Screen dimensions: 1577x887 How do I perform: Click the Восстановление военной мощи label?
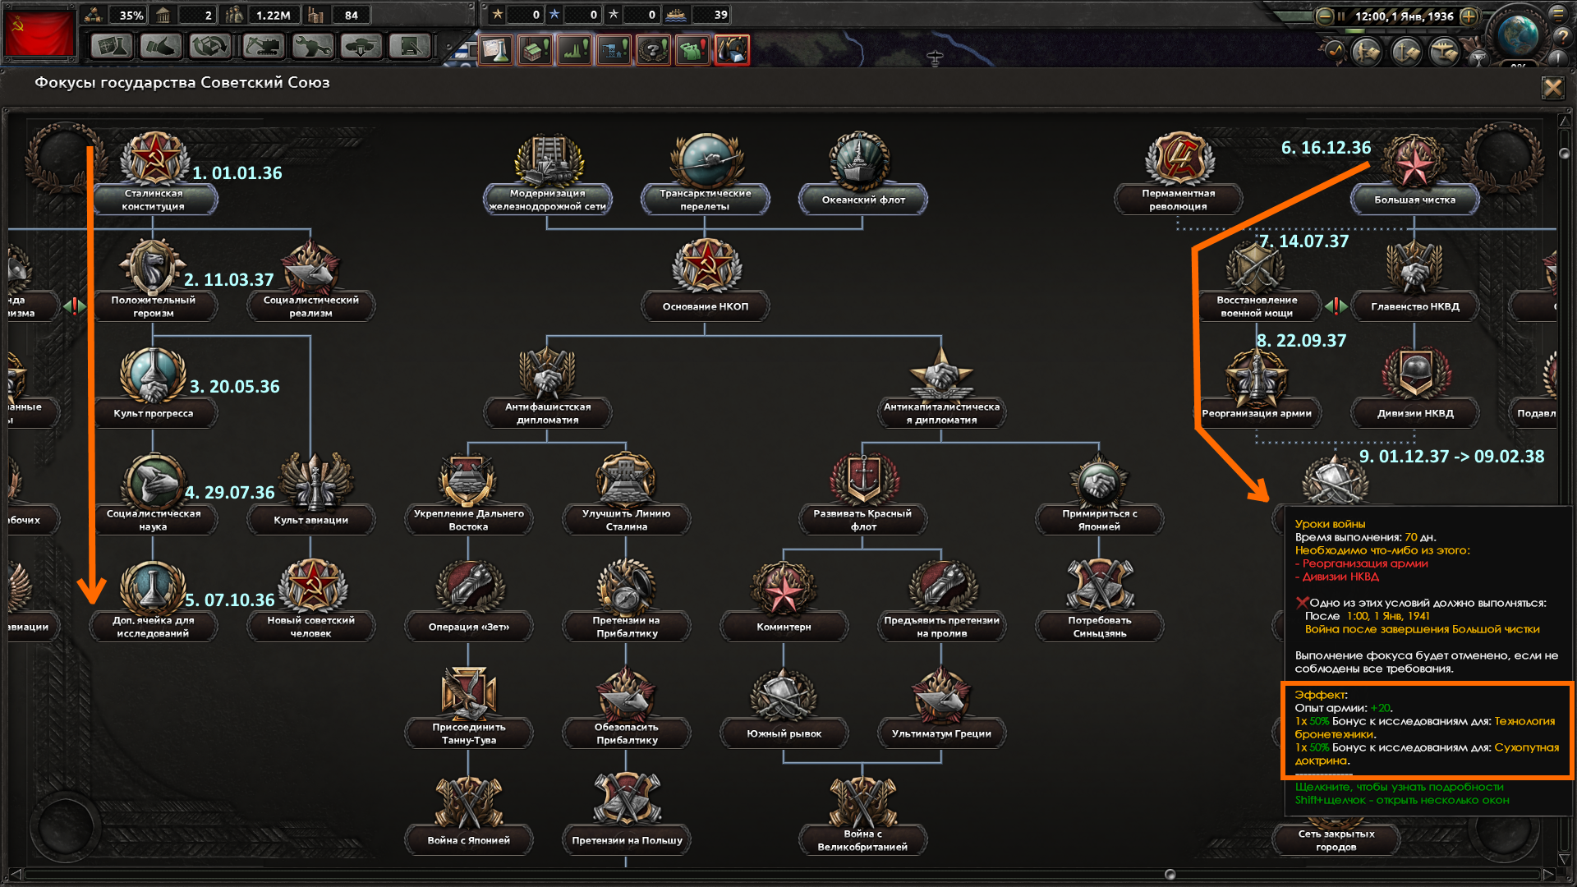point(1257,306)
